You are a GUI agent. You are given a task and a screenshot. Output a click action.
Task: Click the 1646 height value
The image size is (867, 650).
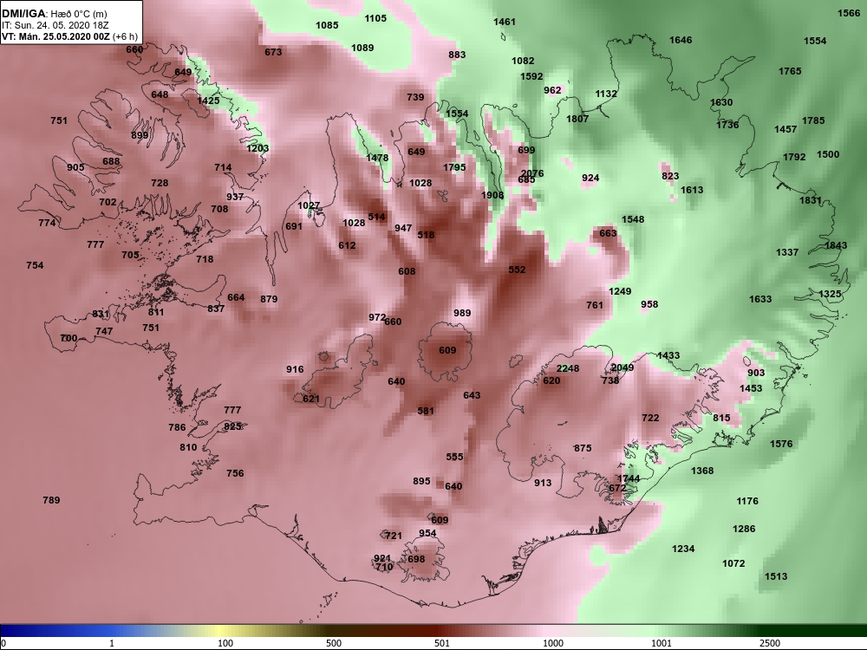[681, 40]
